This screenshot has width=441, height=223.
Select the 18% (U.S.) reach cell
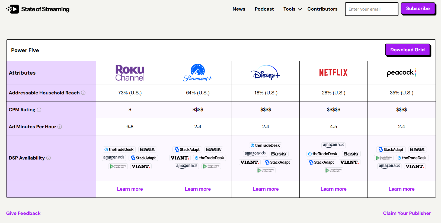tap(266, 93)
